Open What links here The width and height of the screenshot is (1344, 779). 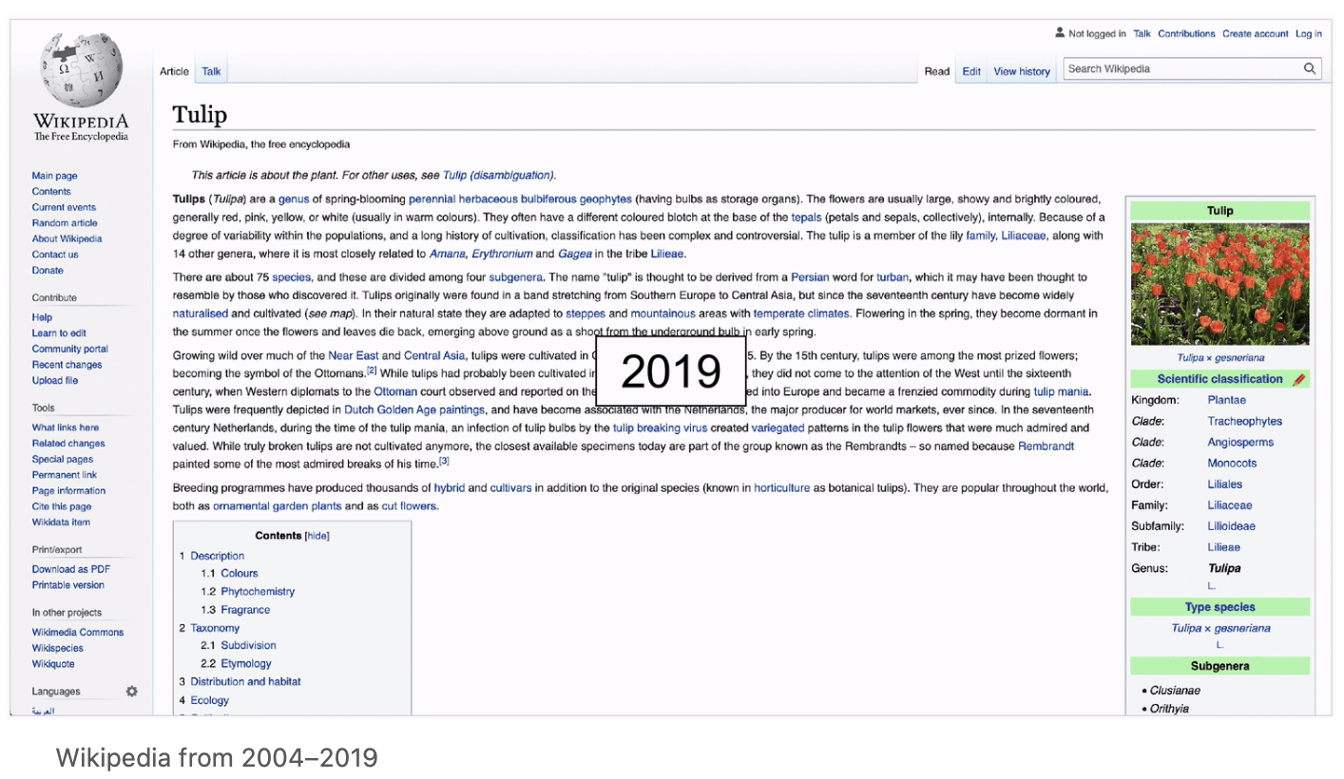(x=65, y=427)
